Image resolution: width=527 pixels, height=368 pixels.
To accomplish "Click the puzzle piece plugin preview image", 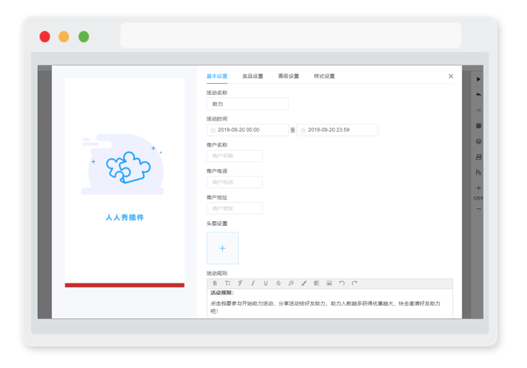I will point(123,164).
